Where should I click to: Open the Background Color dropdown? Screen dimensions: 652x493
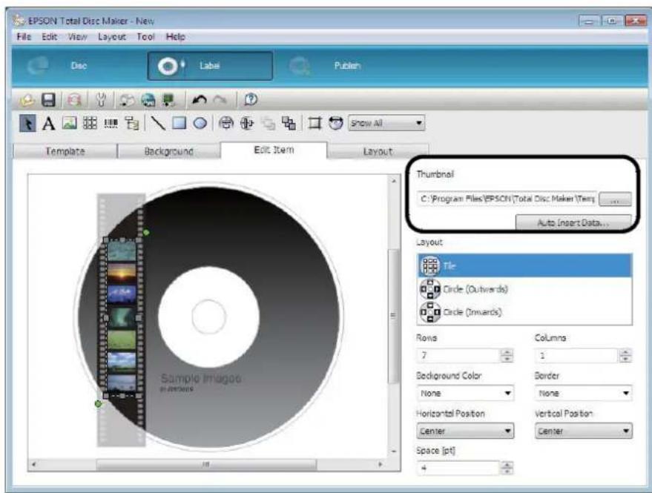[465, 393]
